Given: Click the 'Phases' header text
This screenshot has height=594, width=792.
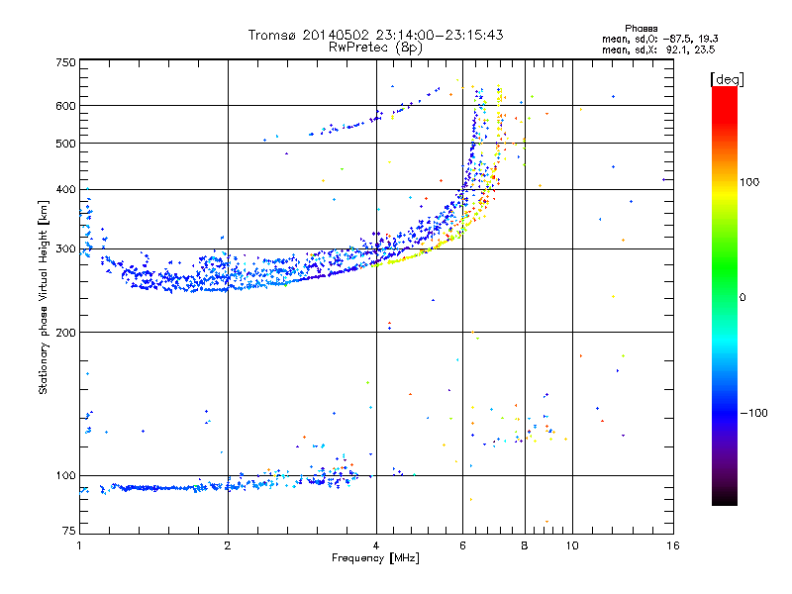Looking at the screenshot, I should pos(641,29).
